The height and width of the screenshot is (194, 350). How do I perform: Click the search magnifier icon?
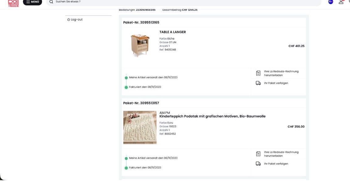51,2
